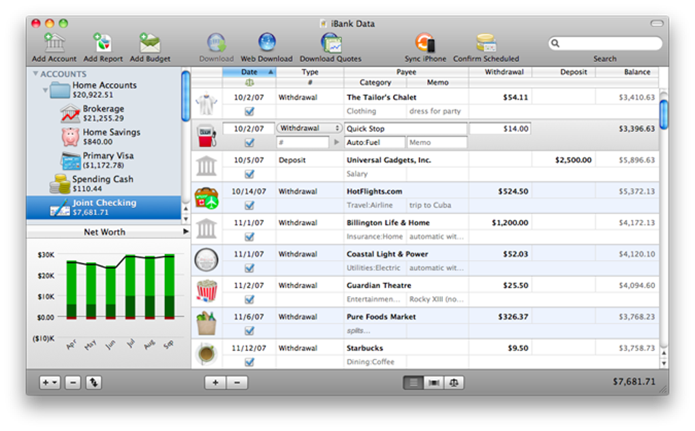Toggle cleared checkbox for Coastal Light & Power
The width and height of the screenshot is (695, 431).
[249, 268]
